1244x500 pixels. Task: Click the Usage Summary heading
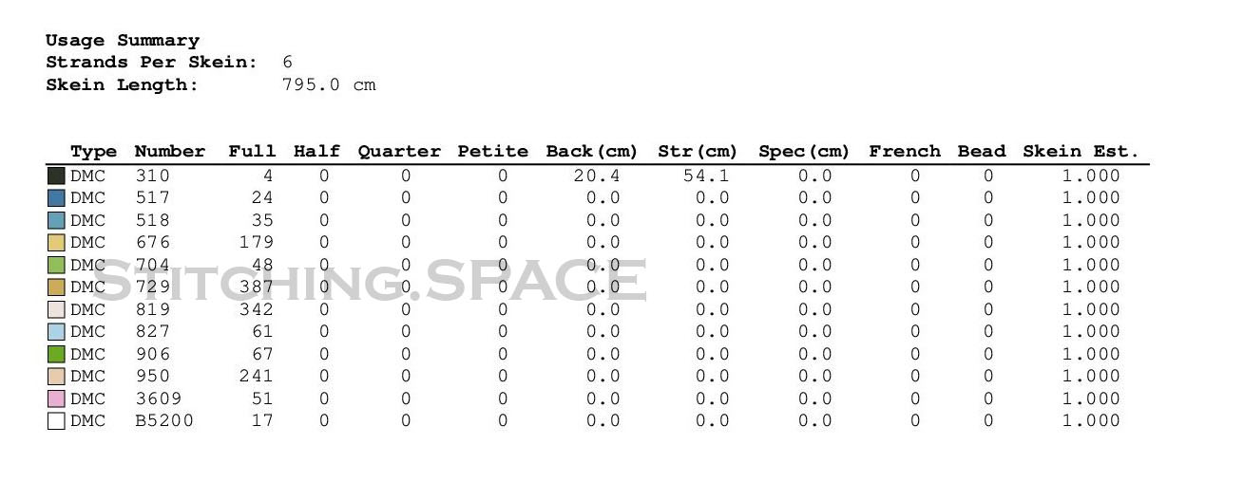click(x=123, y=41)
